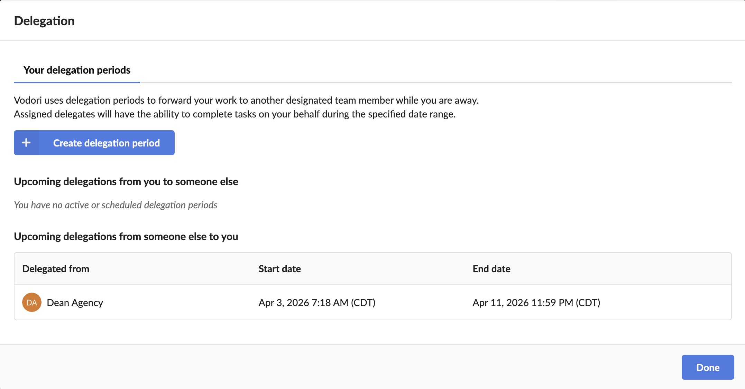Click the Delegation dialog title
This screenshot has height=389, width=745.
tap(44, 21)
